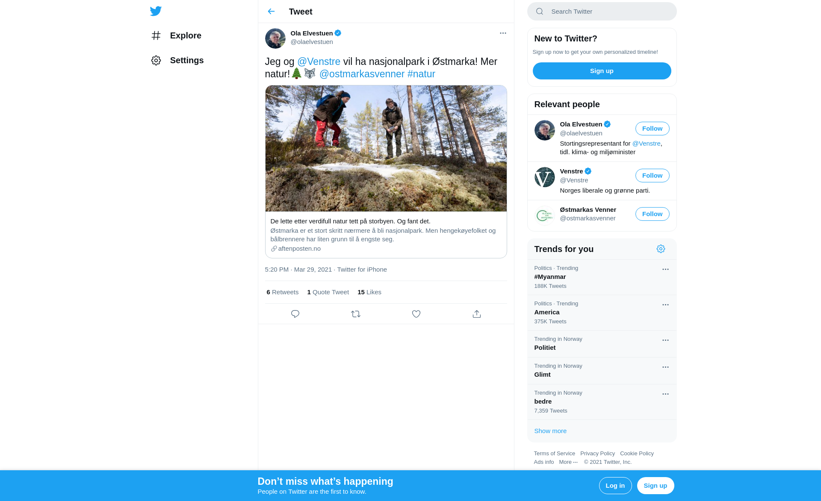Go back using the arrow icon
Viewport: 821px width, 501px height.
pos(271,12)
